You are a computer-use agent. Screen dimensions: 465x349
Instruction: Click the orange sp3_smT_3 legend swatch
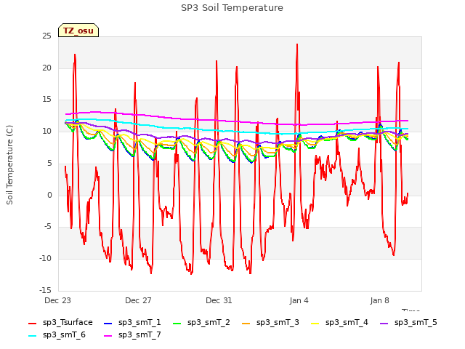[x=246, y=323]
